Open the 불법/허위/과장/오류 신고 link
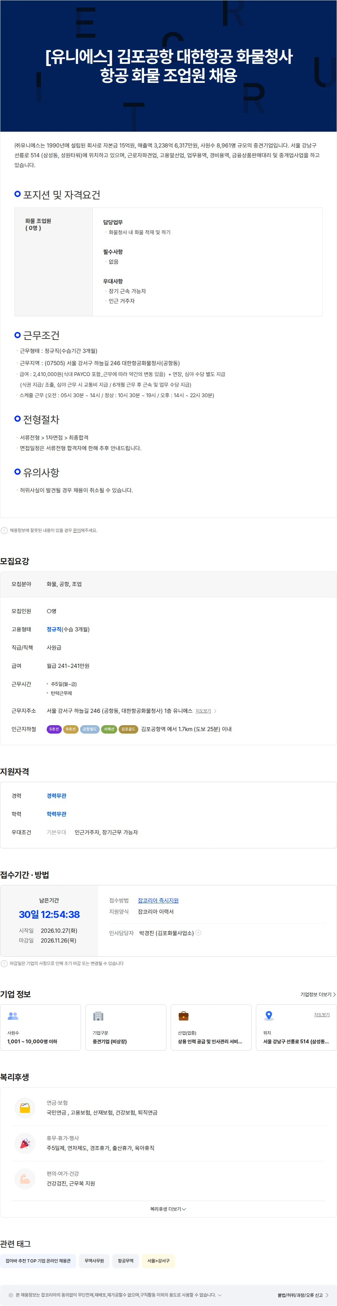Screen dimensions: 337x1306 303,1295
